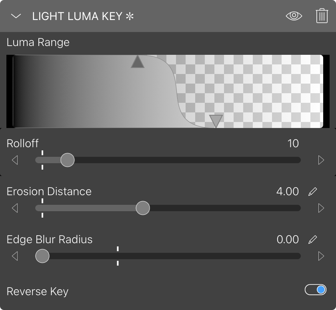Decrease Erosion Distance with the left arrow

pyautogui.click(x=15, y=208)
